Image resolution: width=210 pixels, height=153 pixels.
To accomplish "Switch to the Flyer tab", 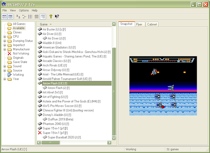I will click(x=139, y=25).
